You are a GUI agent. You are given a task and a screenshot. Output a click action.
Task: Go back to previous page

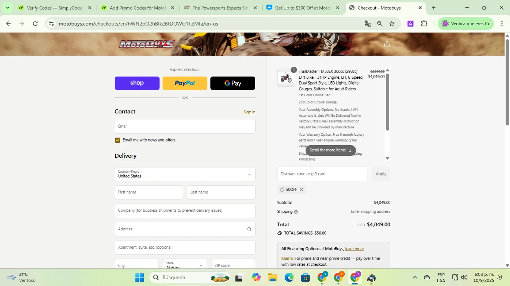pyautogui.click(x=8, y=24)
